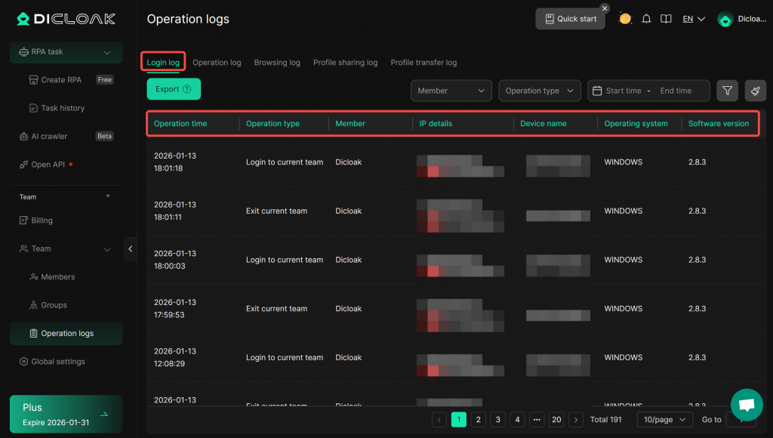773x438 pixels.
Task: Change the 10/page size selector
Action: coord(664,419)
